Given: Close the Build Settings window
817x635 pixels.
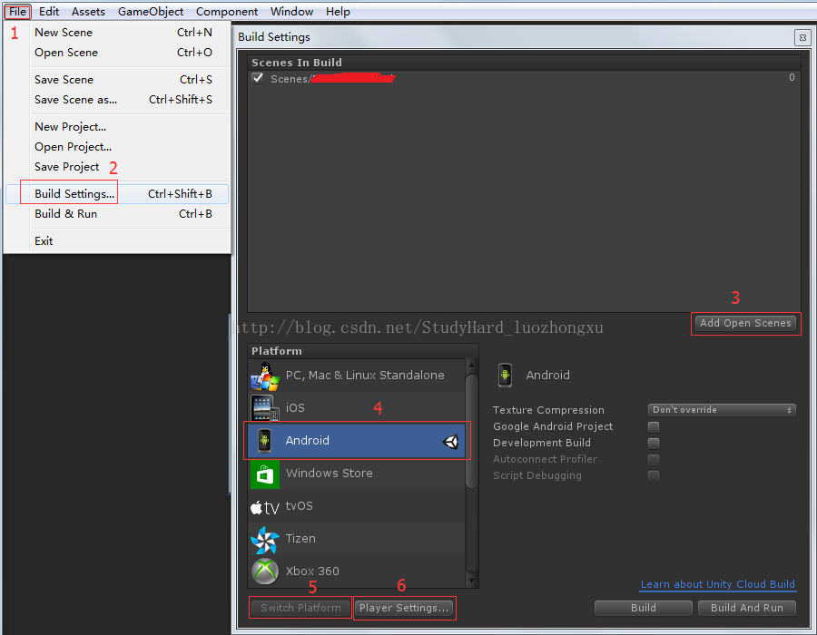Looking at the screenshot, I should point(802,37).
